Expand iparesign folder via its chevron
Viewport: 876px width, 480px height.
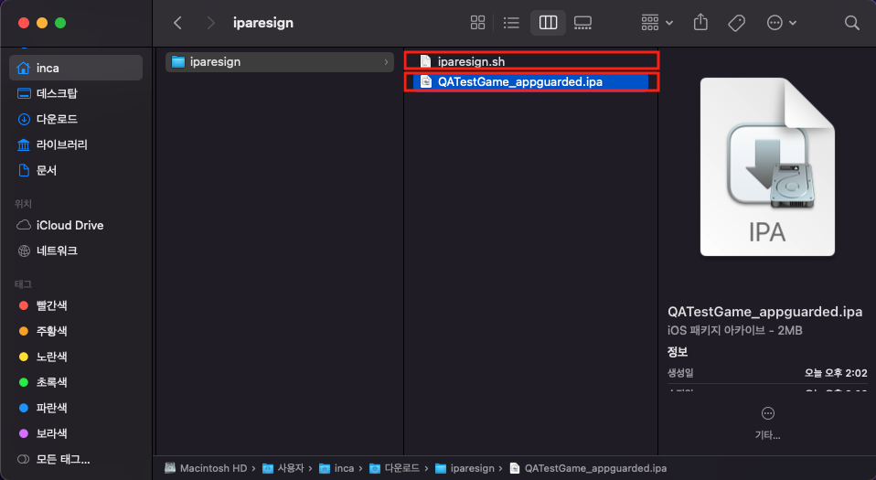386,62
